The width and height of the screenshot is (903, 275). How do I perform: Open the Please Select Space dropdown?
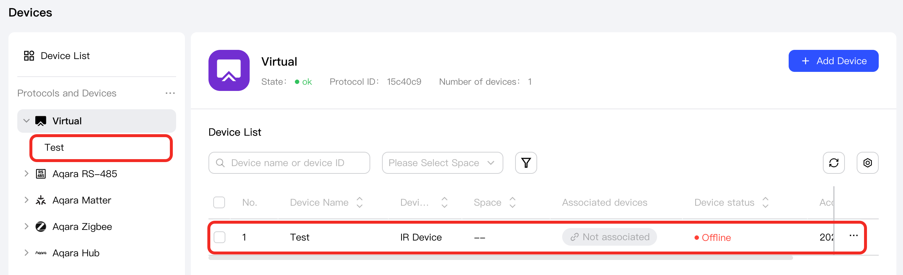[443, 163]
